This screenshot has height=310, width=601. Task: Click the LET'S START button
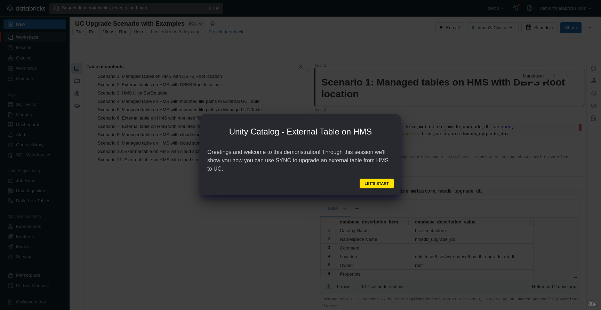(x=376, y=183)
